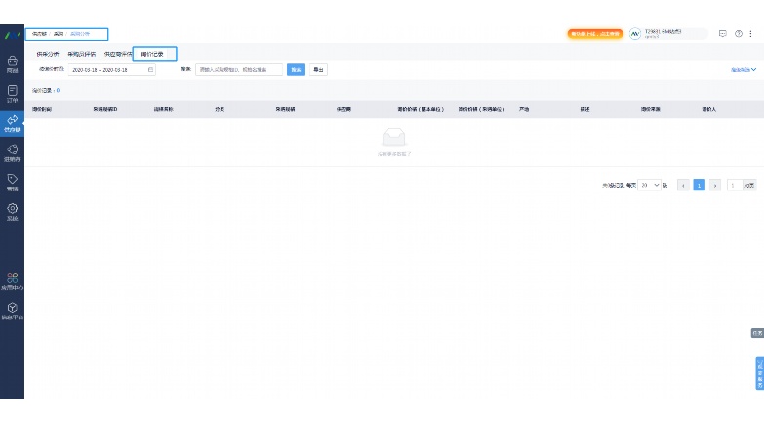Click the white export button beside search

[x=318, y=69]
